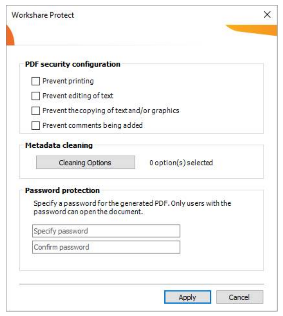The height and width of the screenshot is (316, 283).
Task: Click the "0 option(s) selected" status text
Action: pyautogui.click(x=181, y=163)
